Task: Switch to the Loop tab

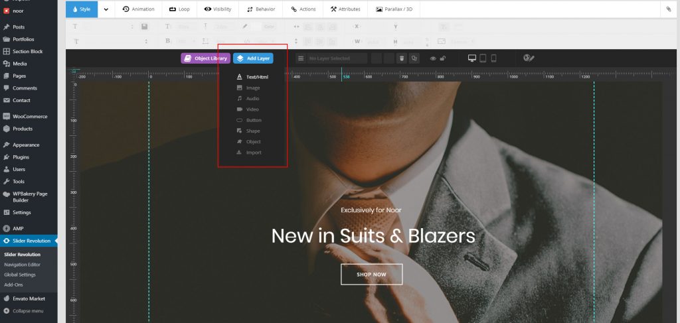Action: coord(179,9)
